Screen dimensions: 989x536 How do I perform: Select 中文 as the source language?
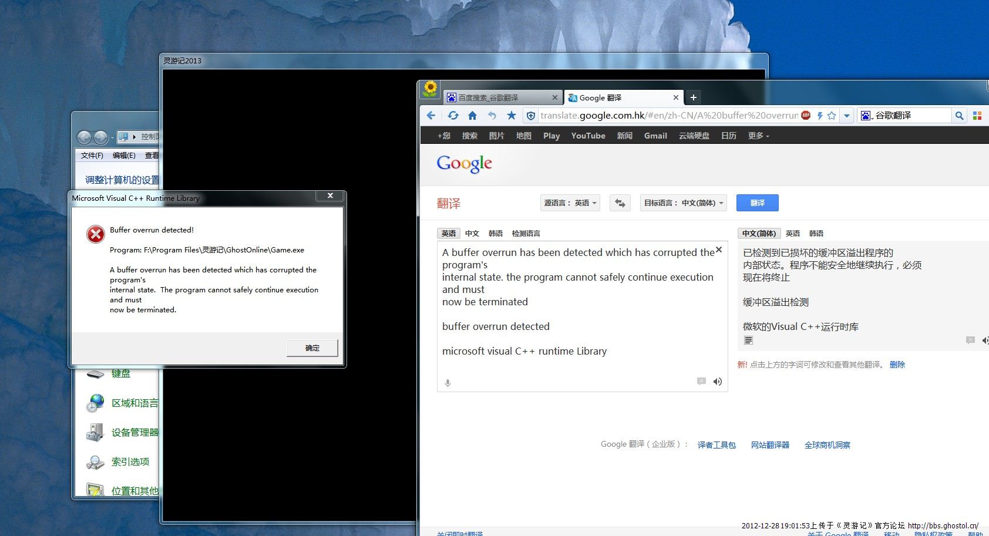472,234
